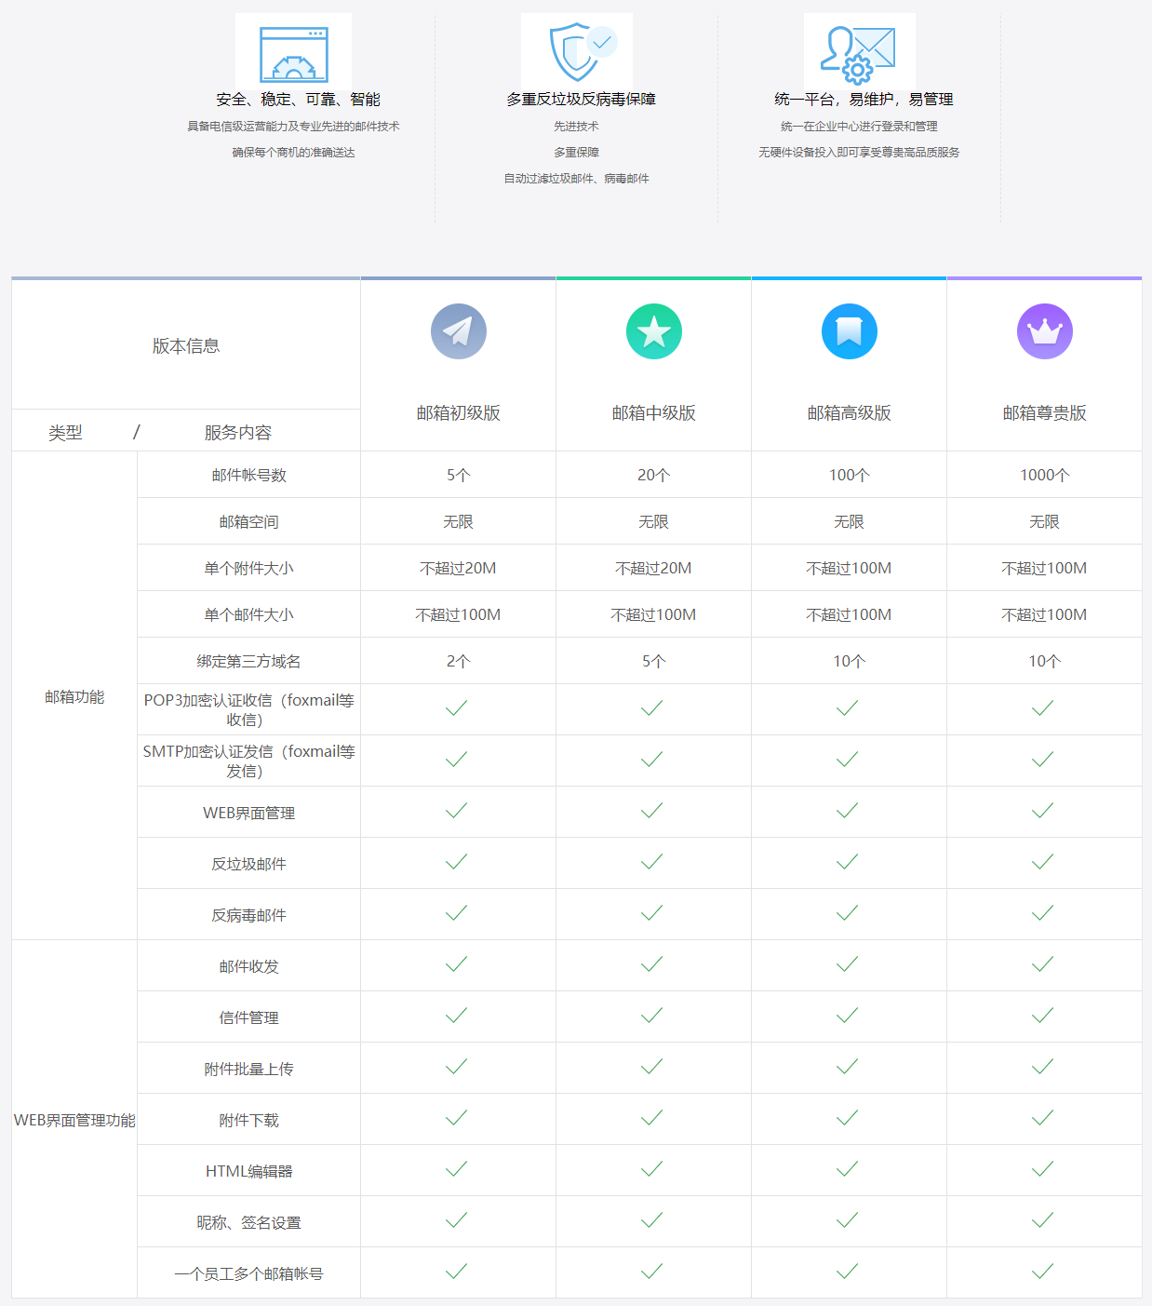
Task: Click the 统一平台，易维护，易管理 heading
Action: click(x=864, y=100)
